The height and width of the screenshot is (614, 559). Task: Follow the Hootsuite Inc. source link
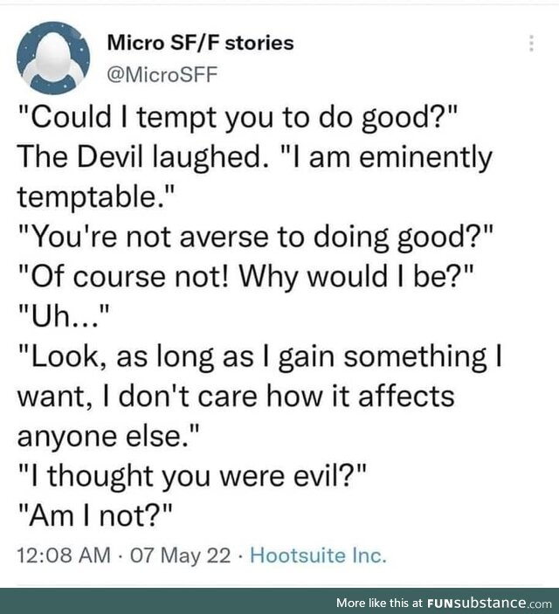(318, 555)
